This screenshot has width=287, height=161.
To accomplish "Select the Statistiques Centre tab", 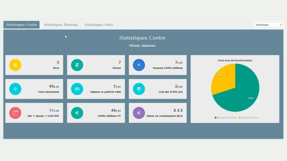I will [22, 25].
